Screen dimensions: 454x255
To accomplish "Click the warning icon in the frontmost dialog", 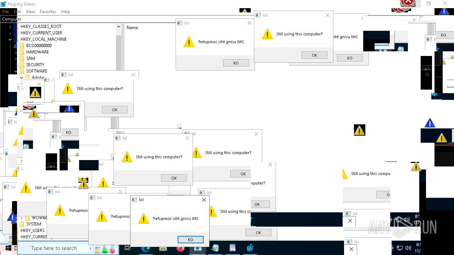I will pyautogui.click(x=143, y=219).
